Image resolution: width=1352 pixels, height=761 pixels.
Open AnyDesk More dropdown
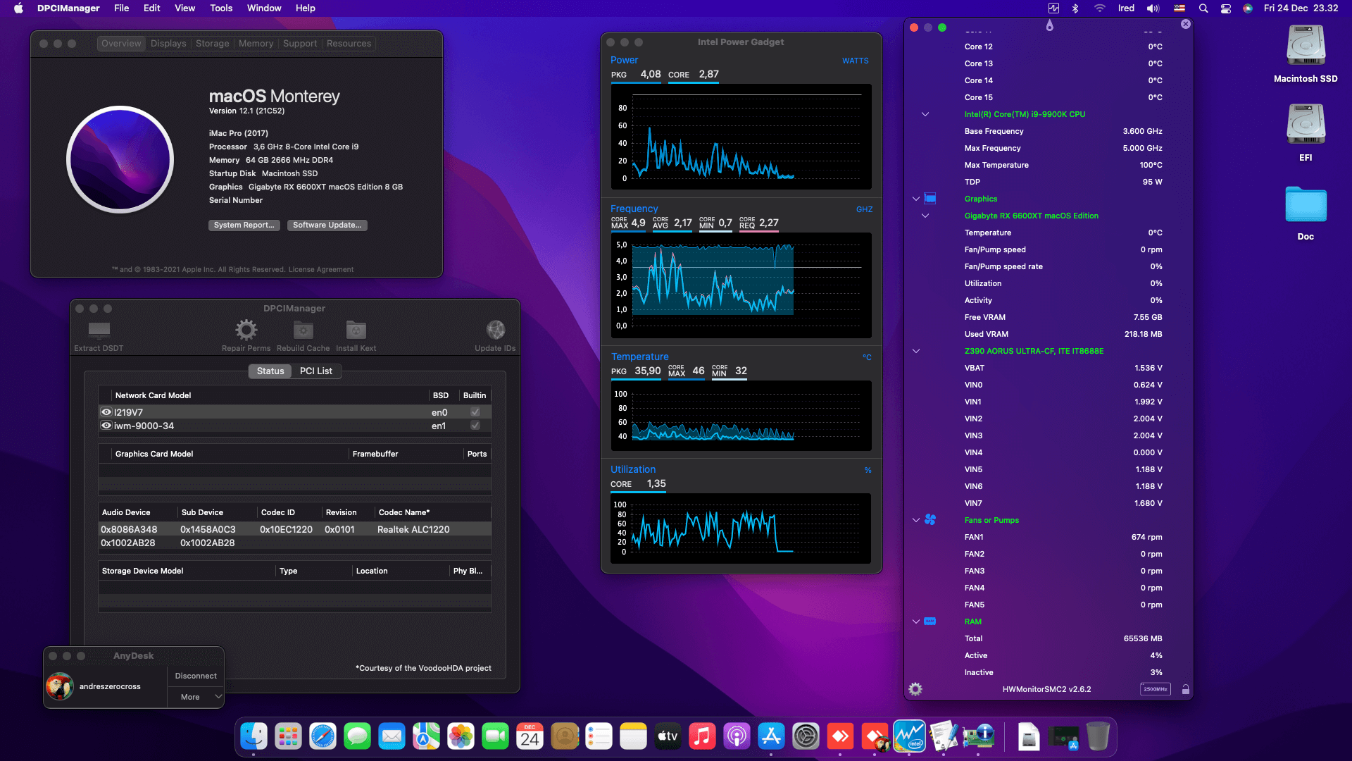pyautogui.click(x=196, y=697)
